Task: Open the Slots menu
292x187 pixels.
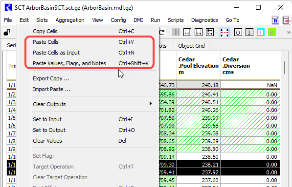Action: [42, 20]
